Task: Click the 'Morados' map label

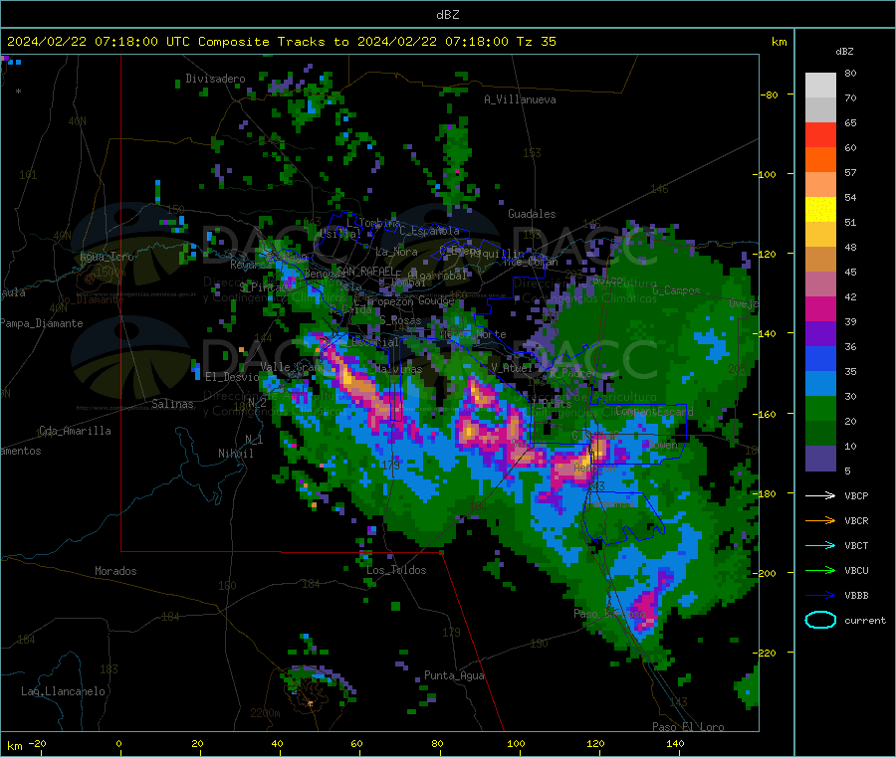Action: pos(115,571)
